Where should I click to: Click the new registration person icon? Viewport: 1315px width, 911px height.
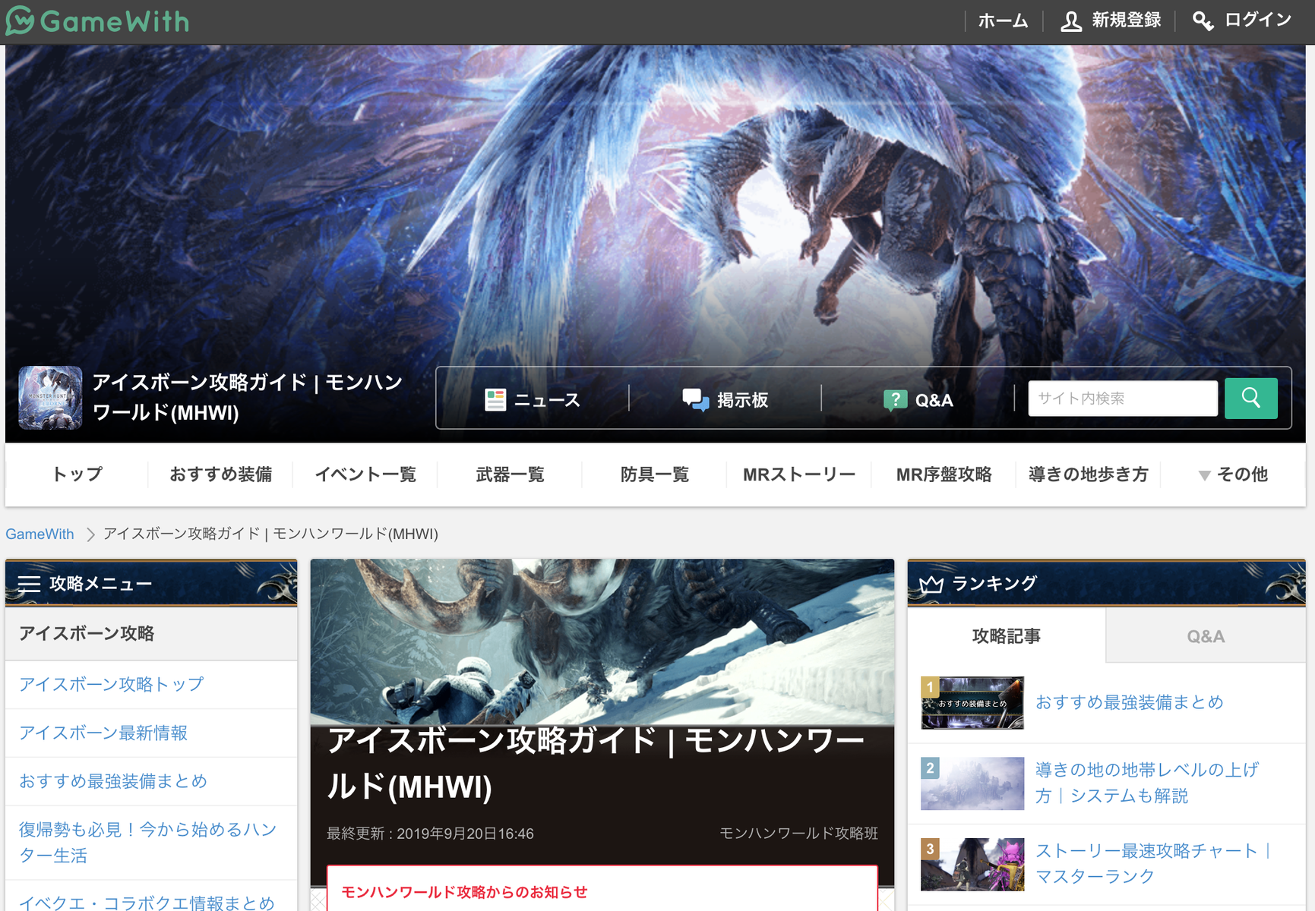pos(1070,20)
